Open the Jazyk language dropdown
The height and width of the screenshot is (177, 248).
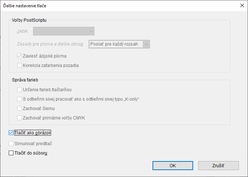(64, 31)
